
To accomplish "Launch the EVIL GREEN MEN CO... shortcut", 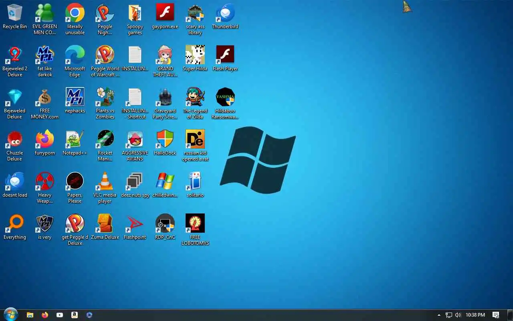I will coord(45,20).
